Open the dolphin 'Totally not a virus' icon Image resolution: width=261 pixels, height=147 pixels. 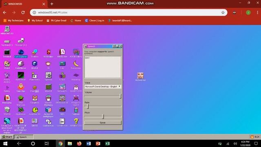tap(7, 126)
